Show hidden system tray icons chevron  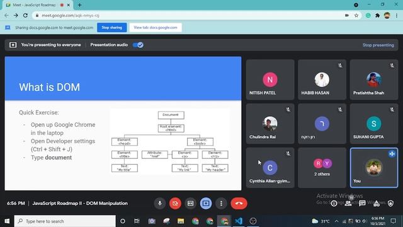pyautogui.click(x=336, y=221)
